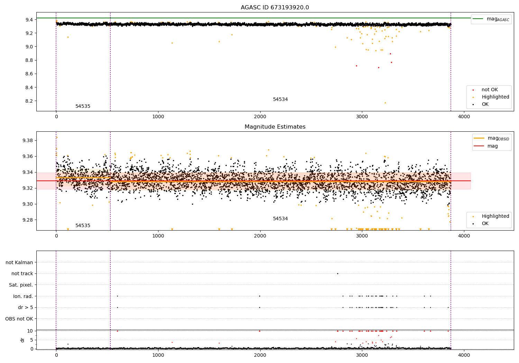Click the 4000 x-tick under bottom plot
The image size is (519, 363).
[464, 355]
